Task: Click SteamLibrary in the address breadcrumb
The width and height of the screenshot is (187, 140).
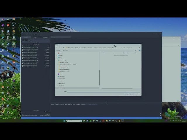Action: [84, 48]
